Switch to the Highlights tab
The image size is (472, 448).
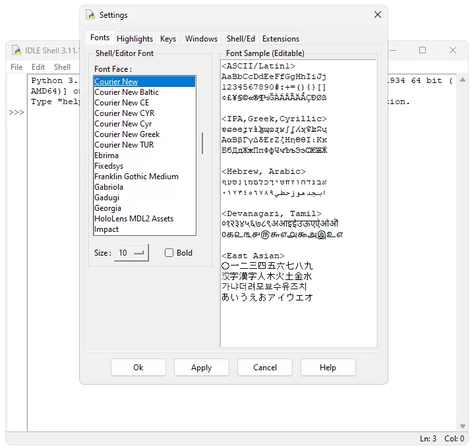click(134, 39)
